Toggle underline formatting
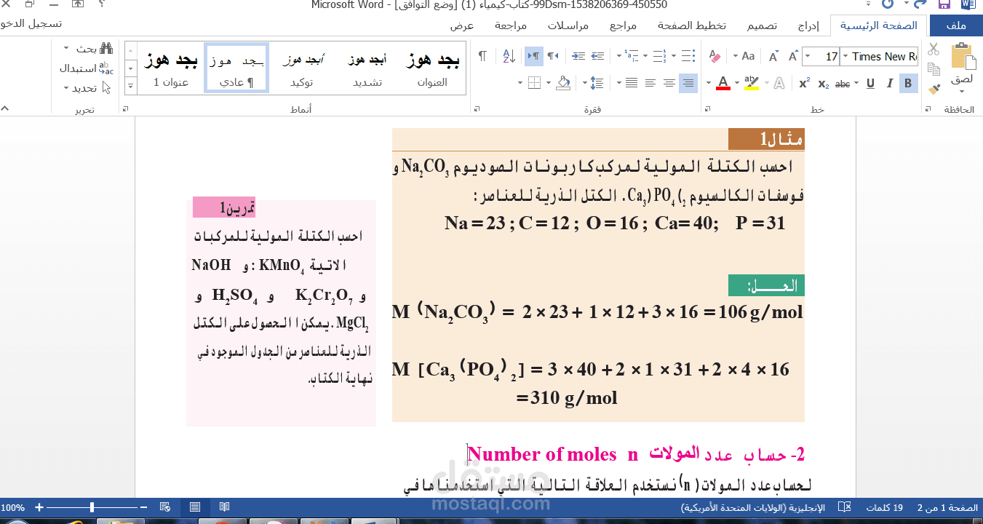Screen dimensions: 983x524 (871, 82)
